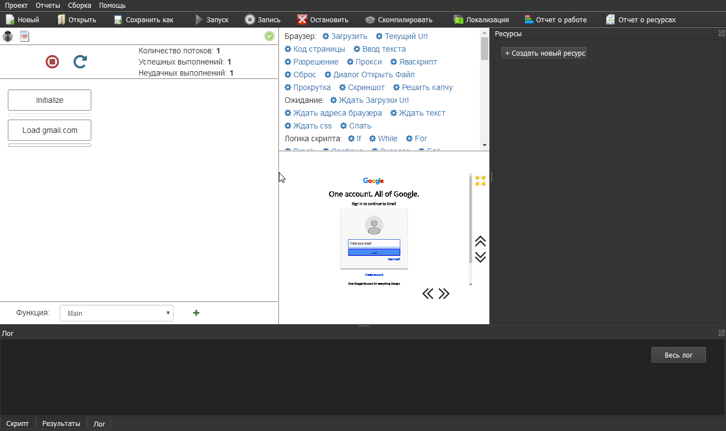Switch to the Результаты tab
726x431 pixels.
(61, 424)
